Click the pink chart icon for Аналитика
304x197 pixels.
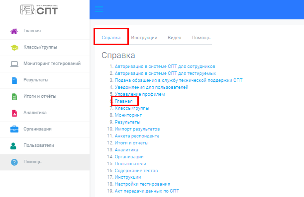14,113
